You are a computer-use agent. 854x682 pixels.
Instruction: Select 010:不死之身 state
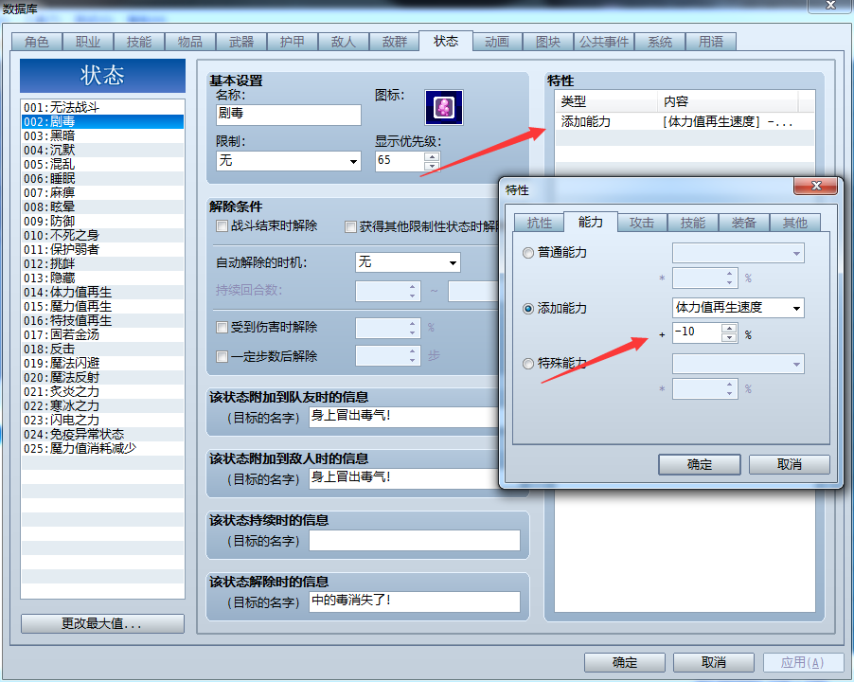[102, 235]
